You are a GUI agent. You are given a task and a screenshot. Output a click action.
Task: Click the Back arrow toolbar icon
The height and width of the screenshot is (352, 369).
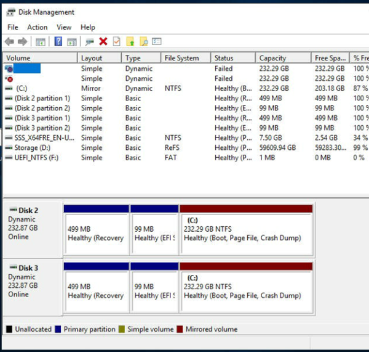[9, 41]
